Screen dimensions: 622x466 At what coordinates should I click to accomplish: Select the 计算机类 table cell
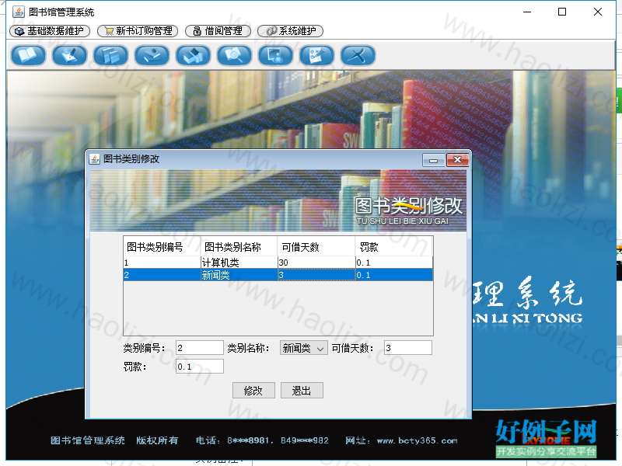click(239, 263)
